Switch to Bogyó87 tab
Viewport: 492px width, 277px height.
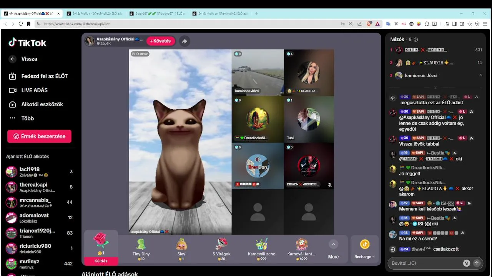pos(158,13)
